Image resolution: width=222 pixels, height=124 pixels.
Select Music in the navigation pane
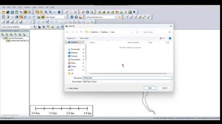(x=73, y=63)
